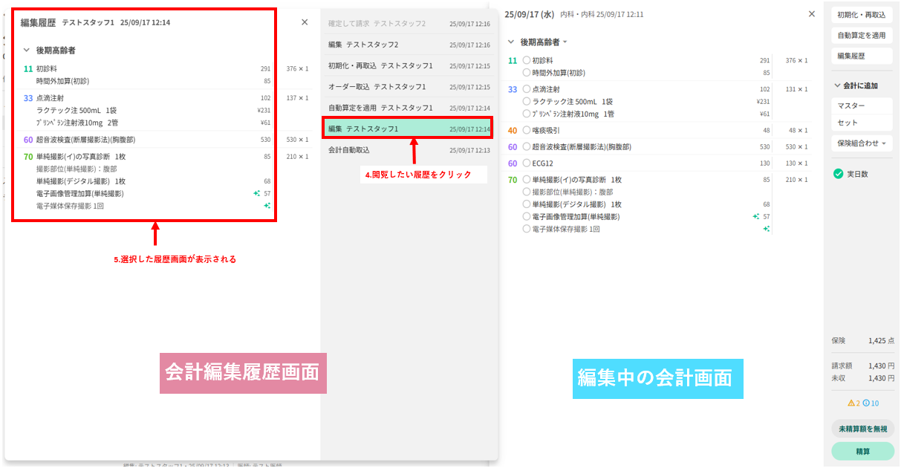Click the 請求額 1,430 円 value
Image resolution: width=904 pixels, height=471 pixels.
(880, 366)
